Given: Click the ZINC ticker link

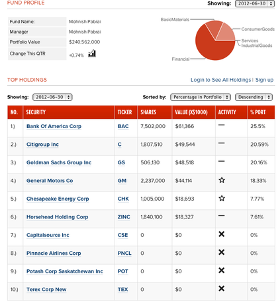Looking at the screenshot, I should [x=124, y=217].
